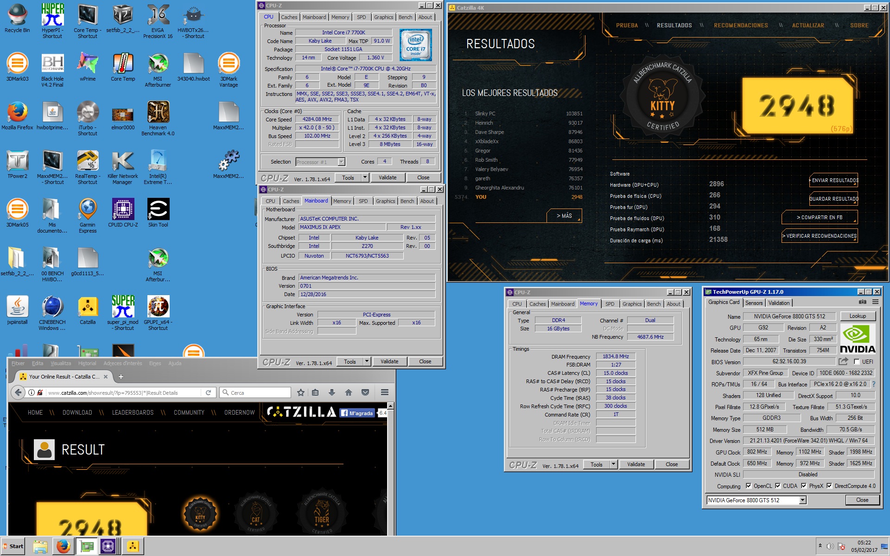The height and width of the screenshot is (556, 890).
Task: Click the Lookup button in GPU-Z
Action: tap(858, 316)
